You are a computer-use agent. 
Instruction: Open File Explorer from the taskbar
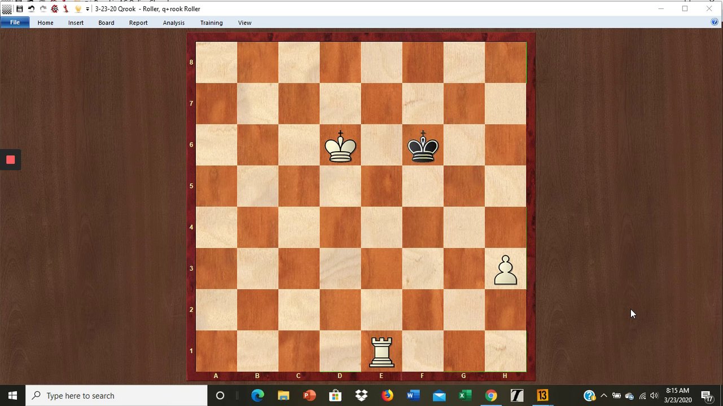(283, 396)
